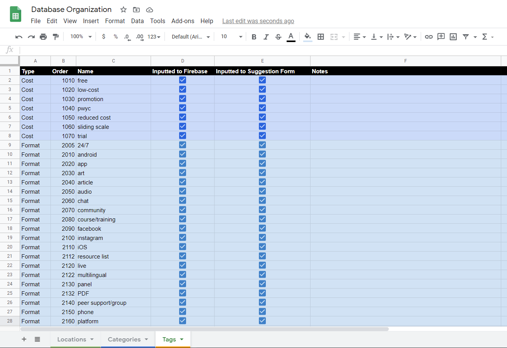Image resolution: width=507 pixels, height=348 pixels.
Task: Star the Database Organization document
Action: (x=123, y=10)
